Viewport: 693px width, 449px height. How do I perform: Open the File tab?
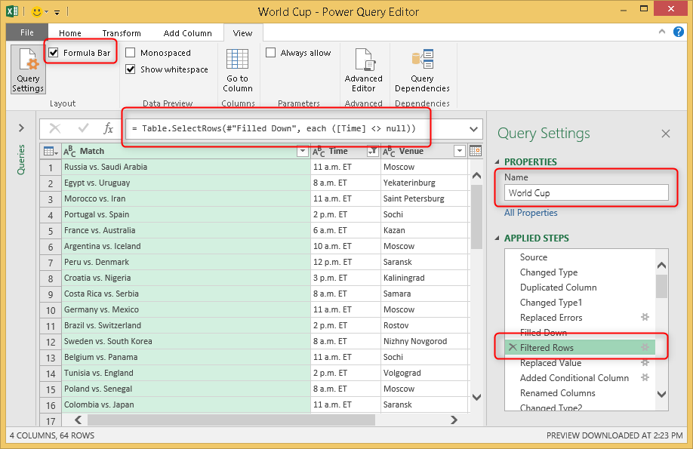pos(27,32)
